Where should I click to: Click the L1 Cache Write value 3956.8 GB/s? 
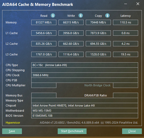coord(71,33)
